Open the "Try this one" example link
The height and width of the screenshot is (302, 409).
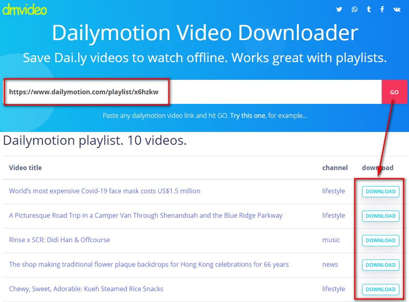pos(247,115)
